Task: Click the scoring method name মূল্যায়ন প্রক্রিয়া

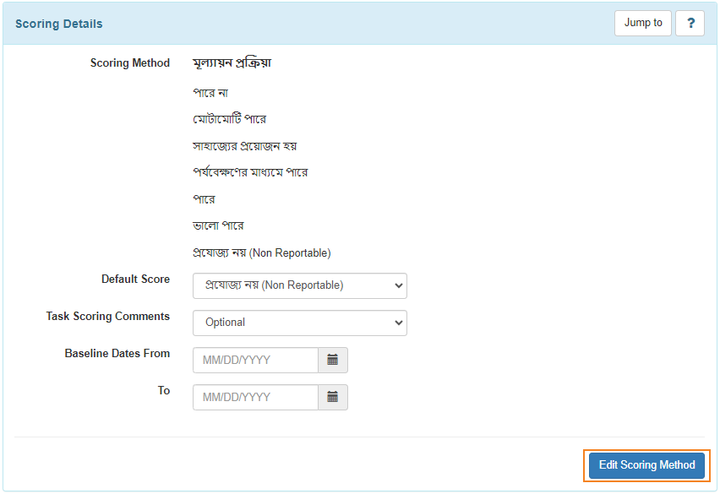Action: (232, 62)
